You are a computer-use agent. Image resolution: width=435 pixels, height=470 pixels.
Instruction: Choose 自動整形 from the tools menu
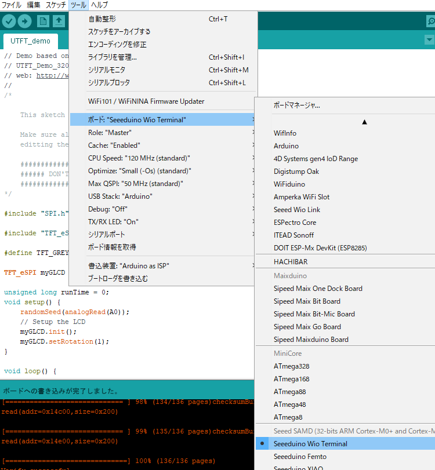click(164, 19)
